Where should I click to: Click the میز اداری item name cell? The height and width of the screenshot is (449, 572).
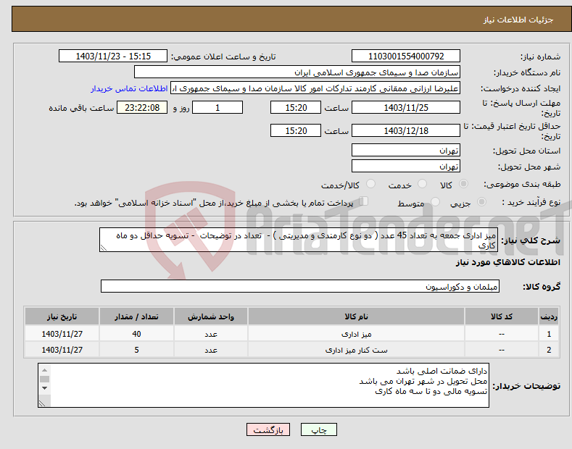click(x=356, y=333)
